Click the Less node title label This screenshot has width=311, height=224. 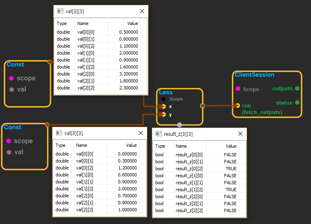[x=166, y=92]
